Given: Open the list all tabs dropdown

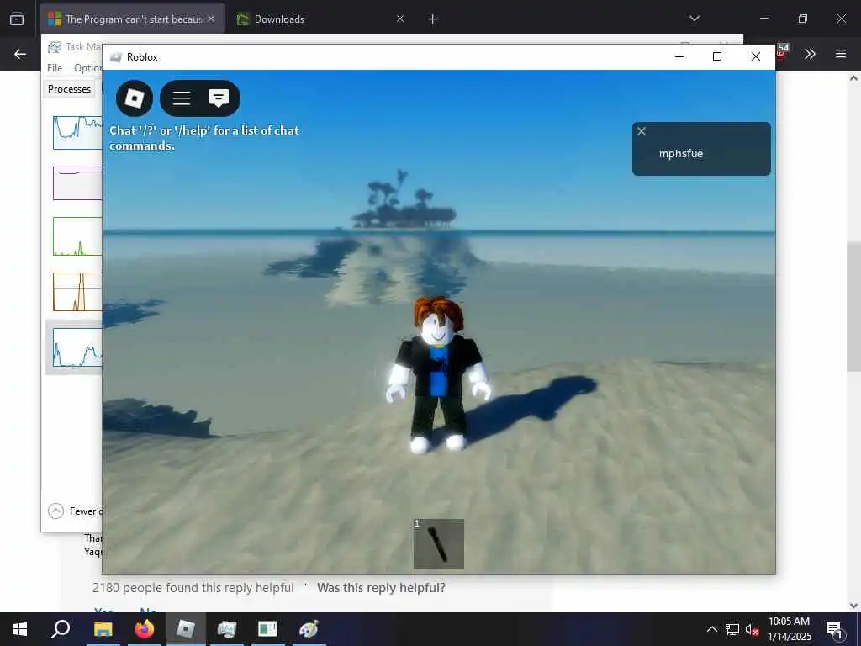Looking at the screenshot, I should click(x=694, y=19).
